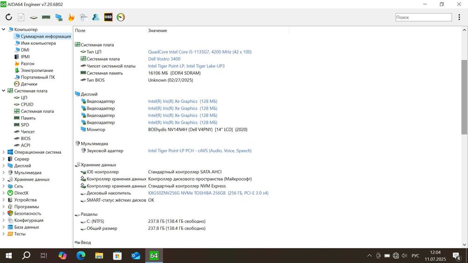Screen dimensions: 468x263
Task: Expand the Операционная система node
Action: point(4,152)
